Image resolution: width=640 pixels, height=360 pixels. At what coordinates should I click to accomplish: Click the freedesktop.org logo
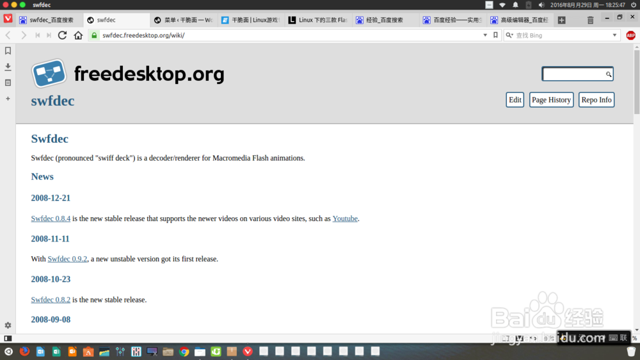pyautogui.click(x=128, y=74)
